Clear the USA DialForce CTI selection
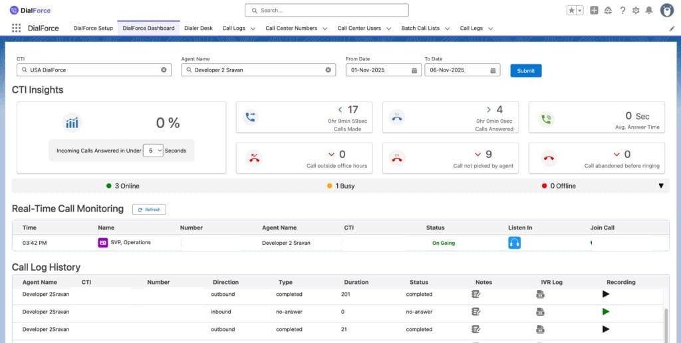The height and width of the screenshot is (343, 681). 164,70
